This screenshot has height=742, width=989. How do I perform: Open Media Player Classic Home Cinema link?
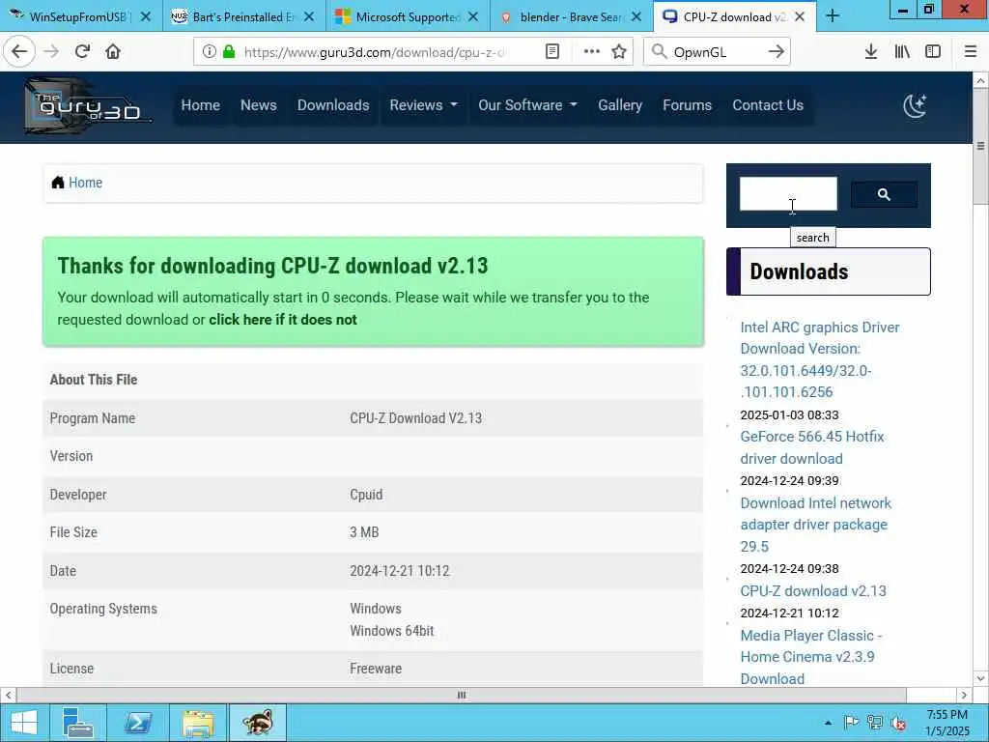[x=811, y=657]
